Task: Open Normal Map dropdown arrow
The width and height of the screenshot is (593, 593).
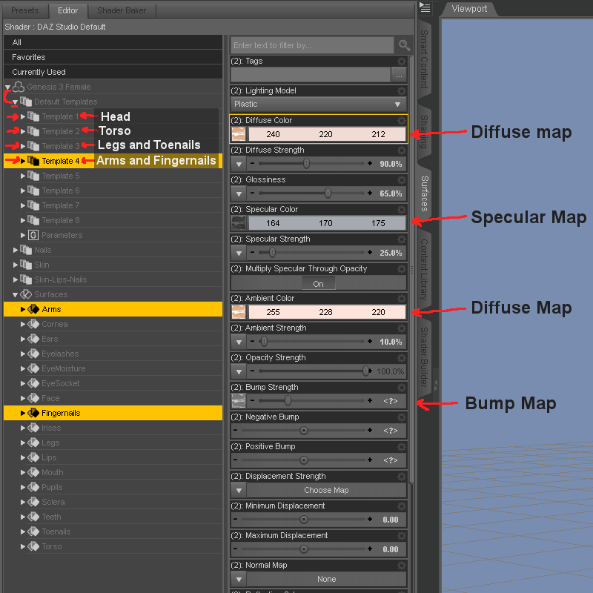Action: point(239,579)
